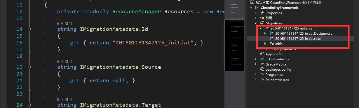Collapse the IMigrationMetadata.Target property at line 24

pos(29,105)
